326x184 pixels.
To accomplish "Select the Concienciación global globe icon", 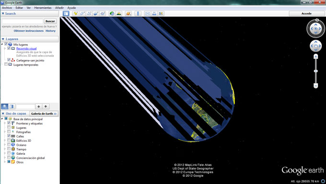I will (13, 158).
